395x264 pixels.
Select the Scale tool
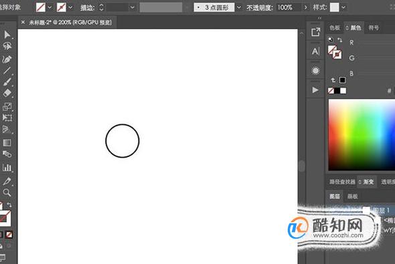tap(7, 106)
